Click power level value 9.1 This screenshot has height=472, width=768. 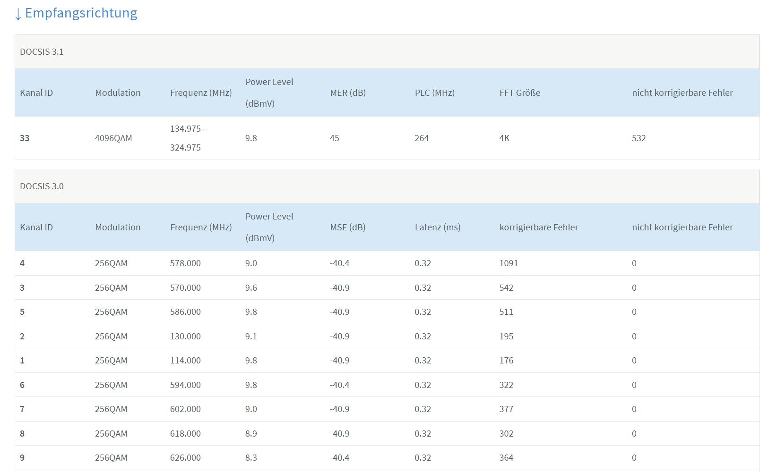tap(251, 337)
